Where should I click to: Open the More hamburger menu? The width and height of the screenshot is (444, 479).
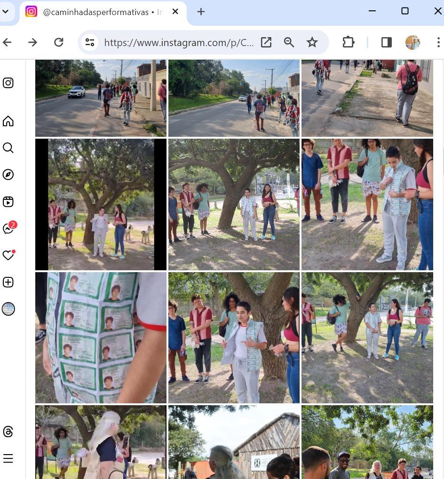8,458
